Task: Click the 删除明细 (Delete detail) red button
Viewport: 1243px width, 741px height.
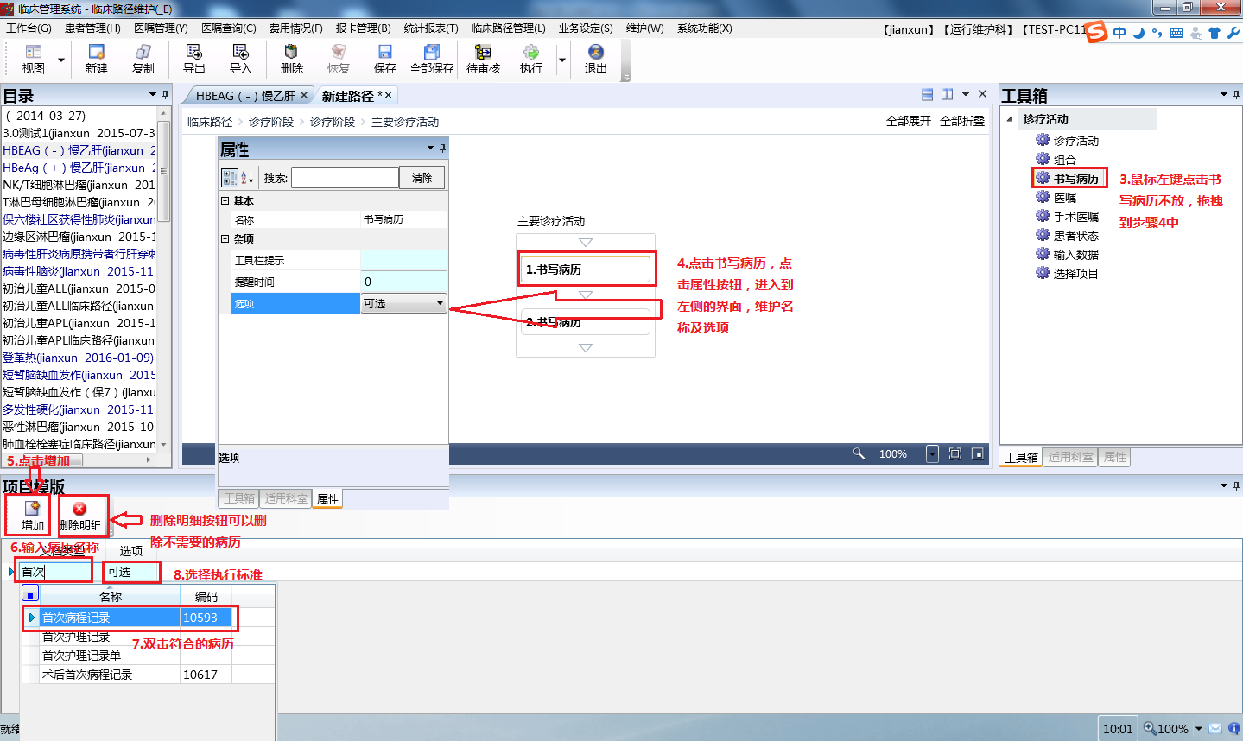Action: click(80, 516)
